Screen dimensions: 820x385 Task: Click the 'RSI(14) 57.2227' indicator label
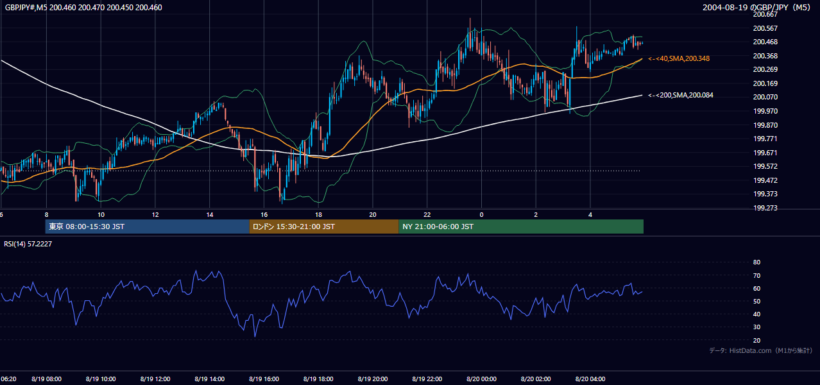click(28, 243)
